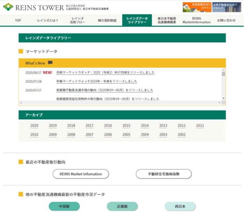Open the 首都圏賃貸居住用物件の取引動向 release link

108,99
